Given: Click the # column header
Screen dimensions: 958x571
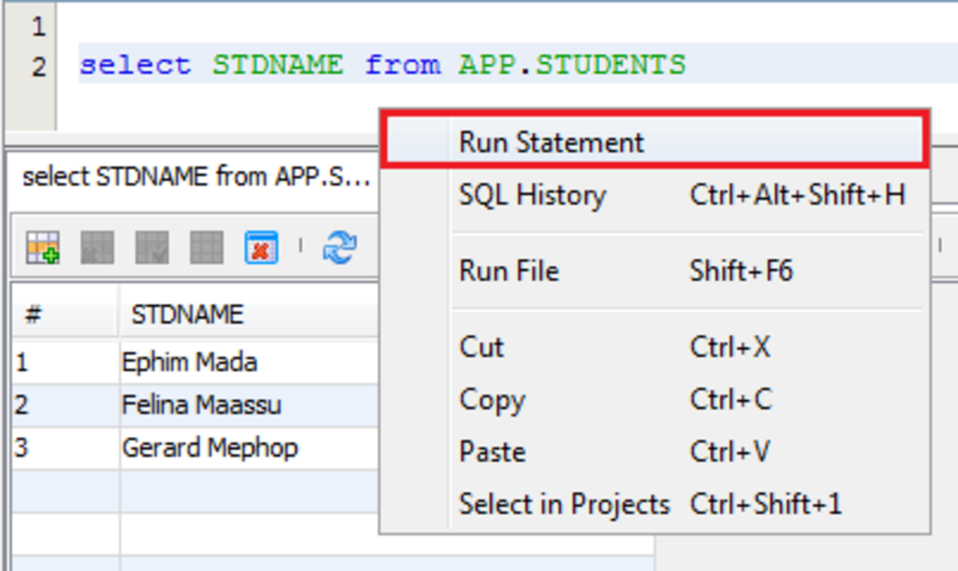Looking at the screenshot, I should click(33, 315).
